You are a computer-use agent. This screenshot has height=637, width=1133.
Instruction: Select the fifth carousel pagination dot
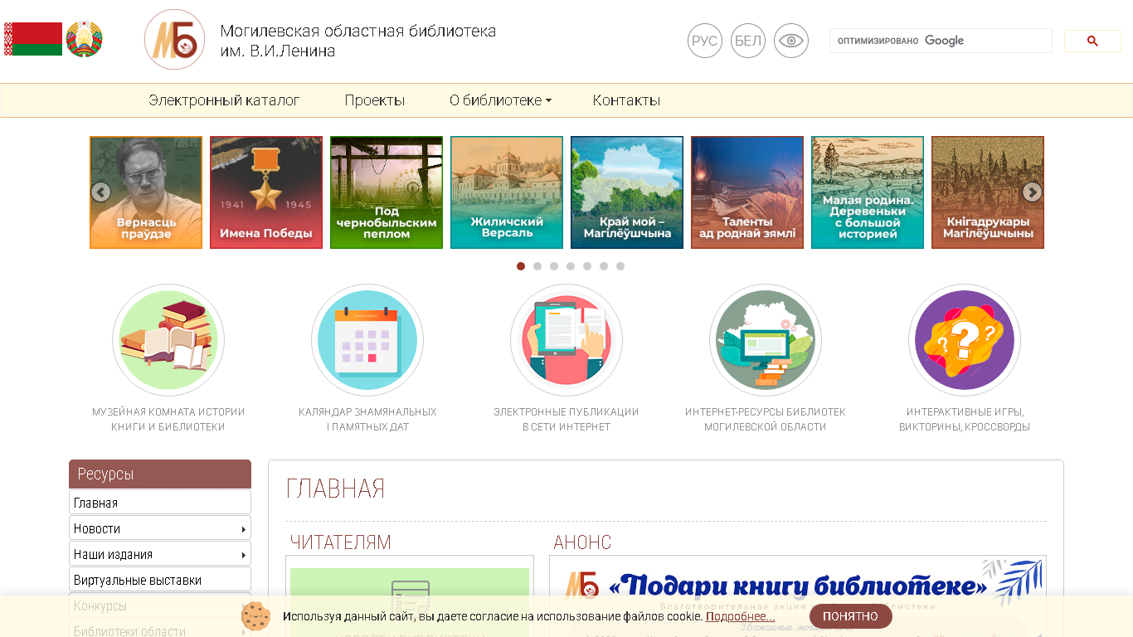tap(587, 266)
